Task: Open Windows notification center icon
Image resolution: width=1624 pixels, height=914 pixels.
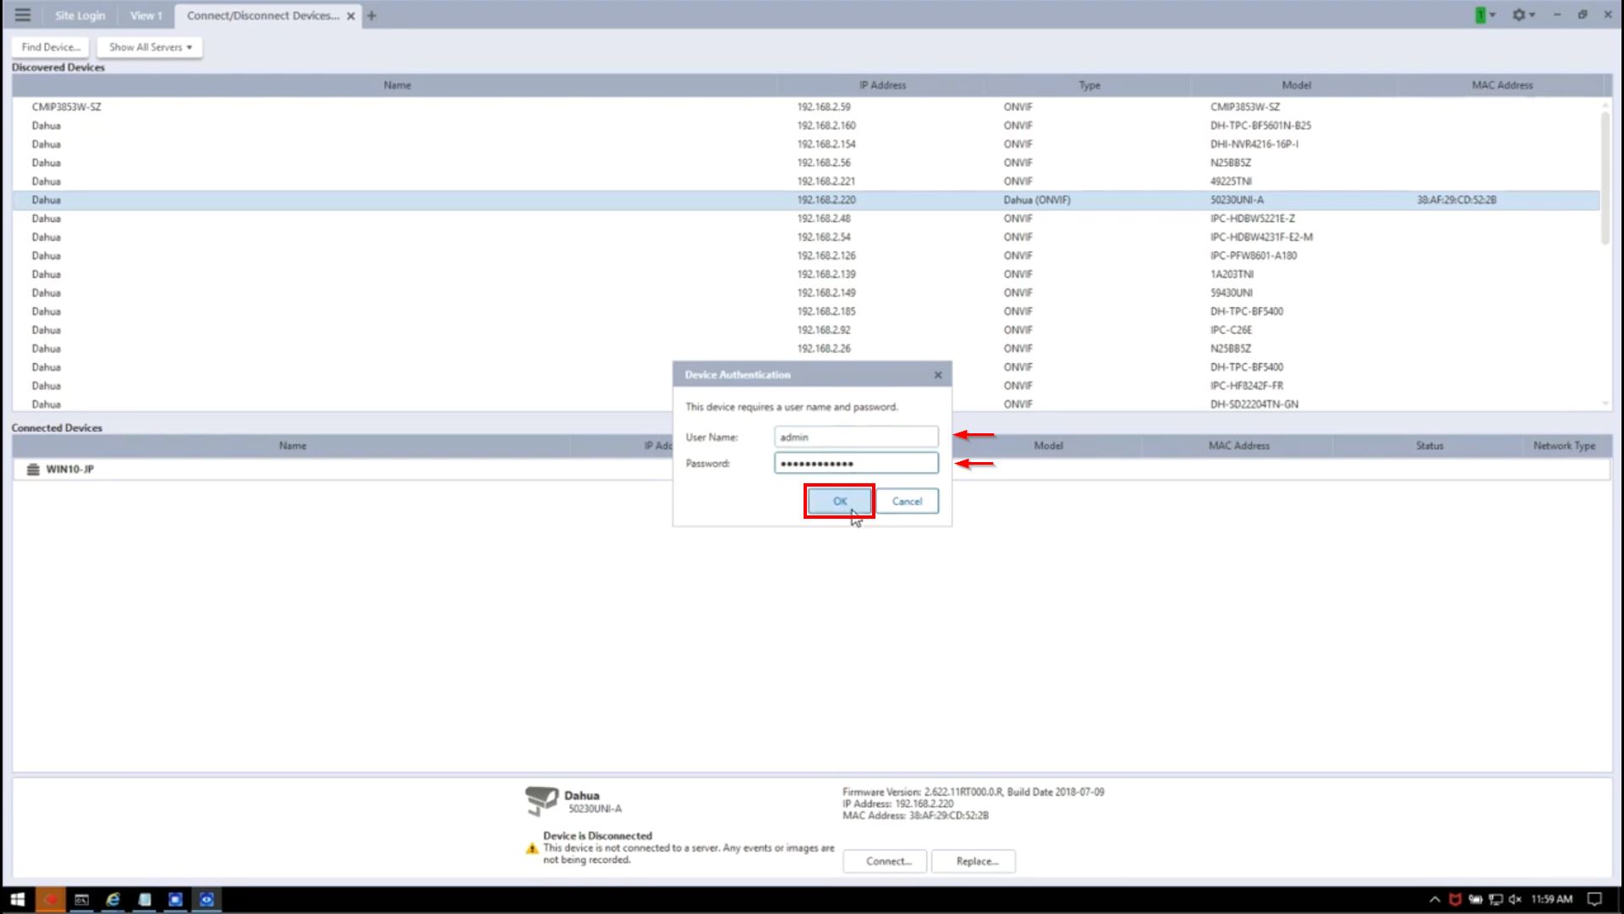Action: click(x=1594, y=900)
